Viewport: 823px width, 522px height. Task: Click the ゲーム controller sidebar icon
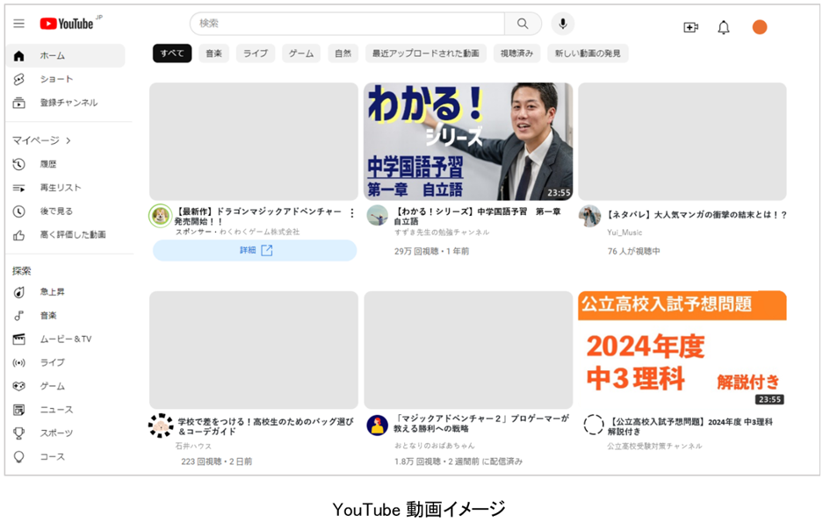(19, 386)
